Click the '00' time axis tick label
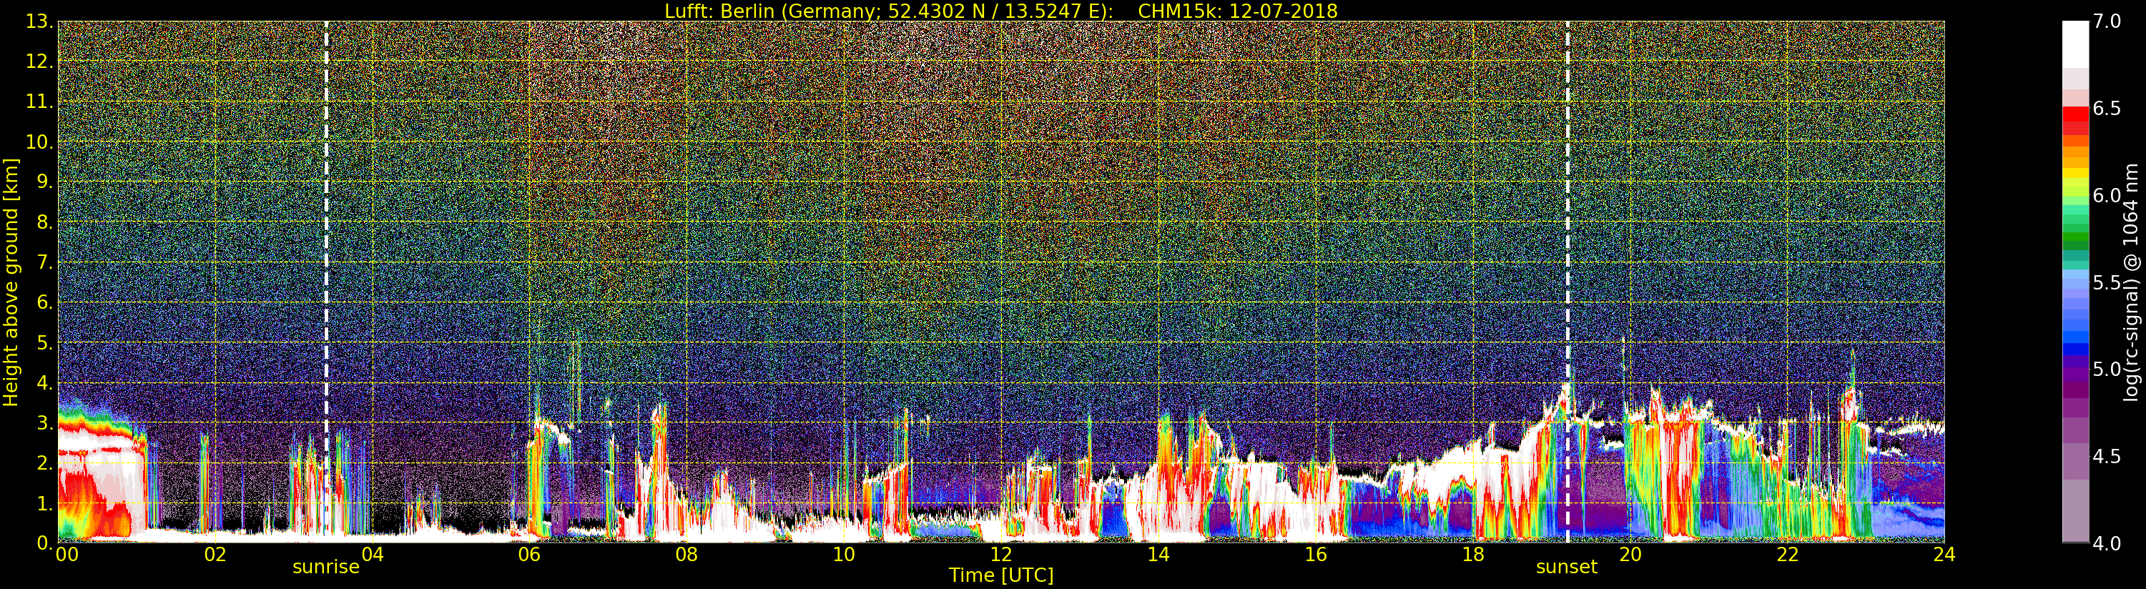The image size is (2146, 589). (x=67, y=555)
